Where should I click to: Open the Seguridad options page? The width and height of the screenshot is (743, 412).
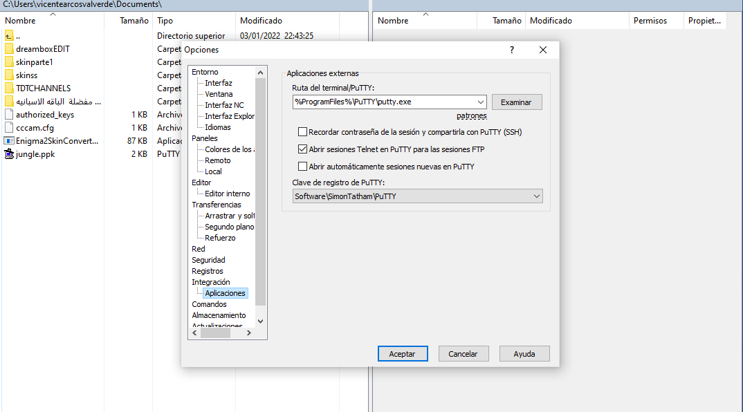pos(208,260)
